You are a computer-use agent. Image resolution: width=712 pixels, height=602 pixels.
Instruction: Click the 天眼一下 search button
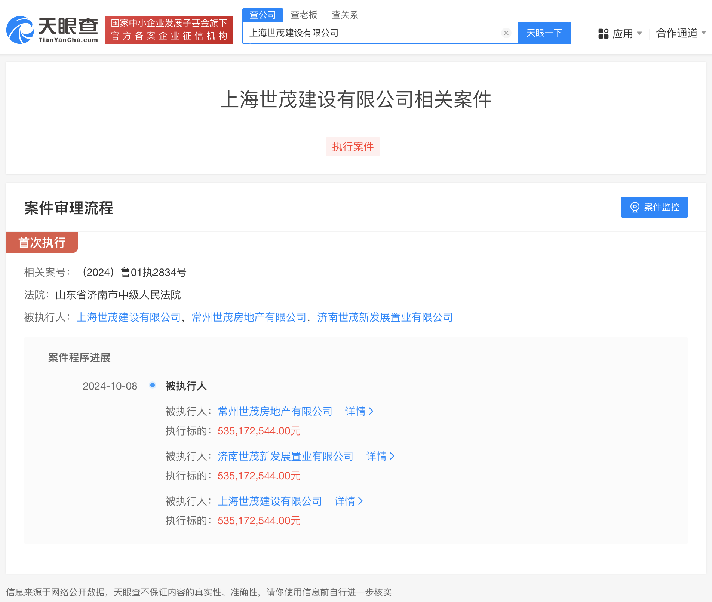point(544,33)
